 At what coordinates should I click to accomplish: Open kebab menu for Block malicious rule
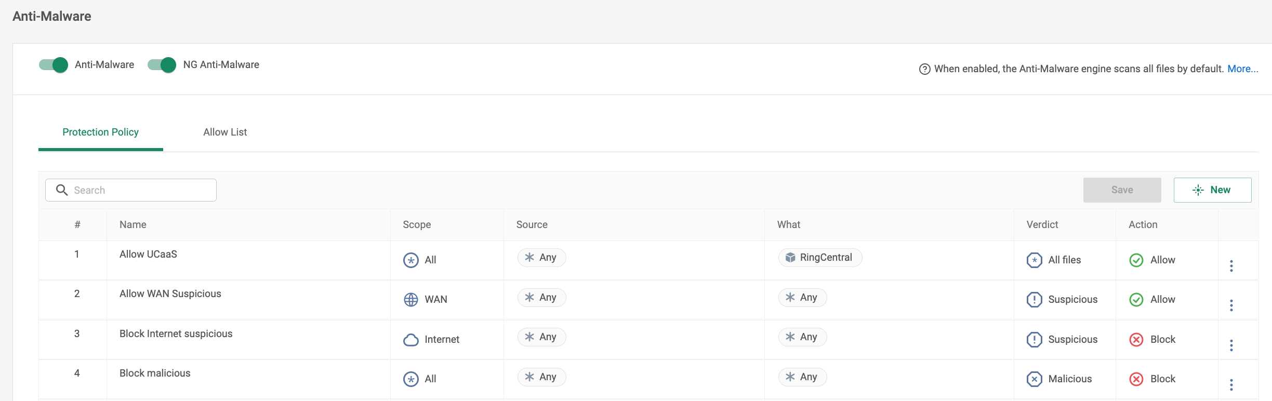[1231, 385]
